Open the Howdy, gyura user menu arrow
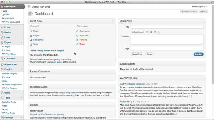Image resolution: width=214 pixels, height=120 pixels. point(206,7)
